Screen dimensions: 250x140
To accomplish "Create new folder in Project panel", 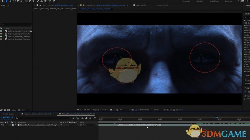I will 5,110.
